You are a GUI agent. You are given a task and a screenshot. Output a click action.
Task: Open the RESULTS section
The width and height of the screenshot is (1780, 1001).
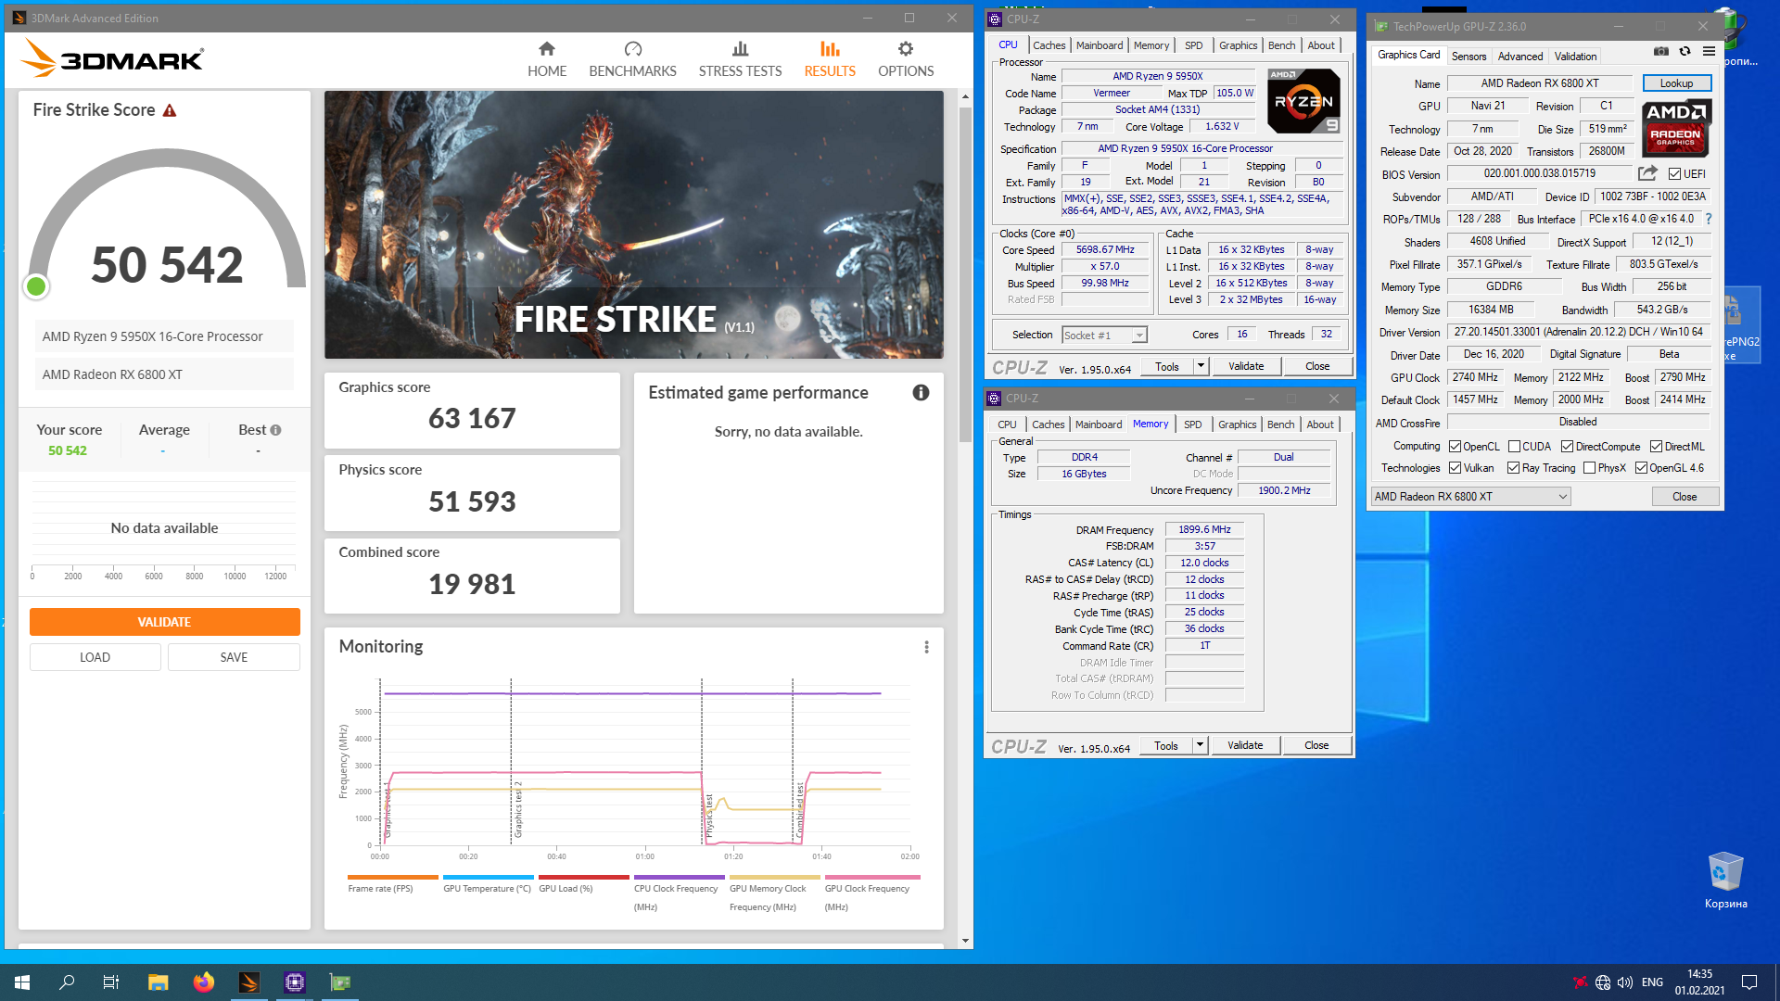(x=830, y=59)
